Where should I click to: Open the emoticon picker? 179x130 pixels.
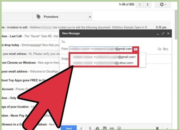pyautogui.click(x=119, y=128)
